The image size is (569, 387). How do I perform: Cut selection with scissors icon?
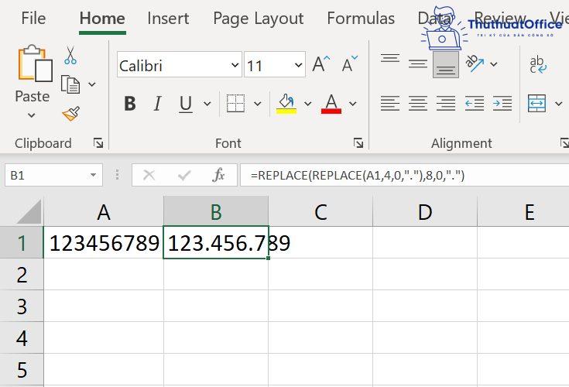click(x=70, y=56)
